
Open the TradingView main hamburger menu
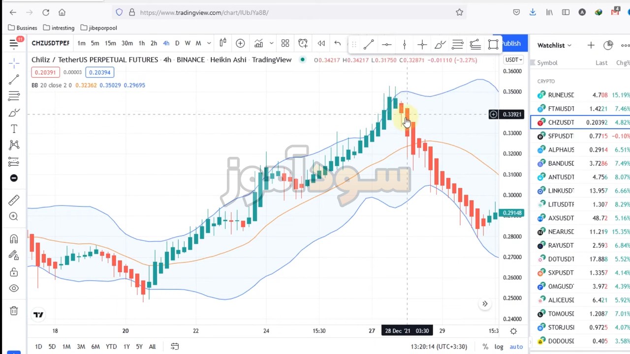click(x=14, y=44)
